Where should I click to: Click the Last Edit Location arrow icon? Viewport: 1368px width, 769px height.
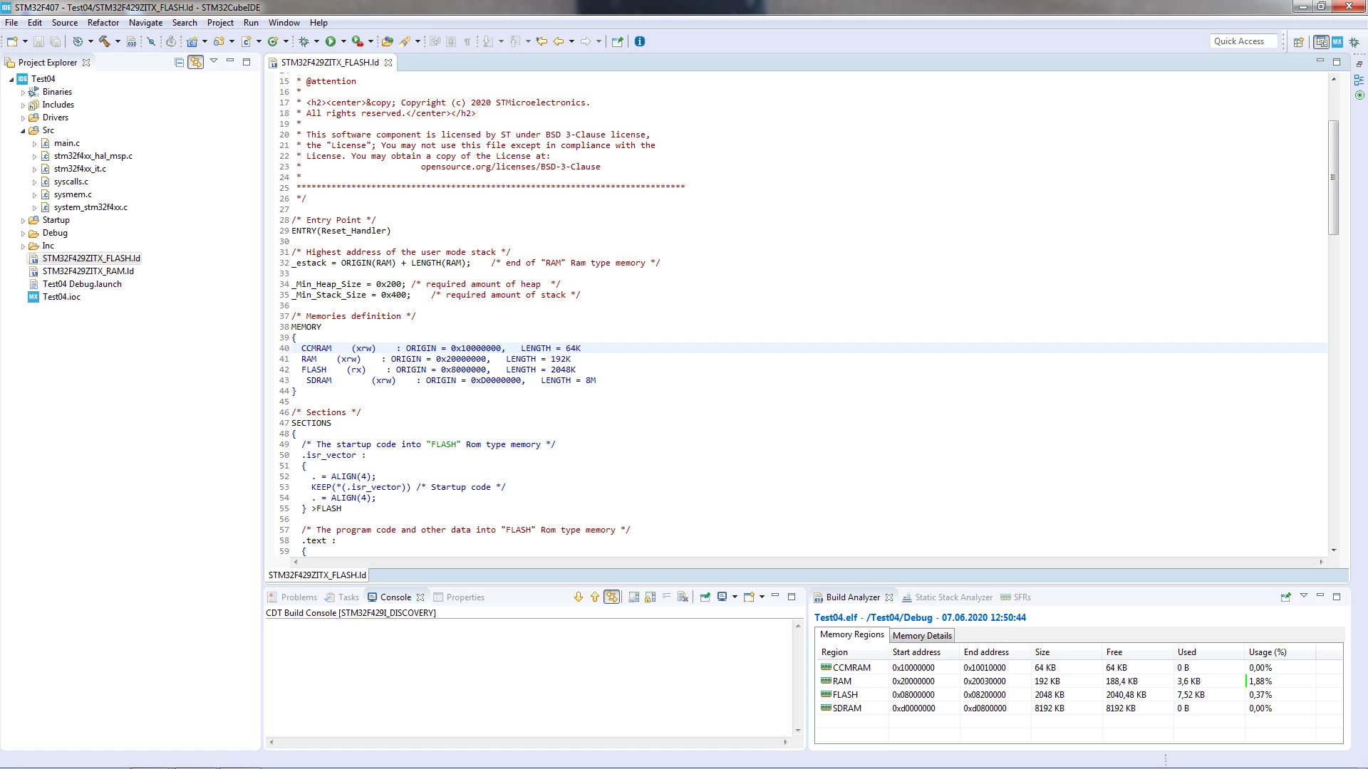tap(541, 41)
